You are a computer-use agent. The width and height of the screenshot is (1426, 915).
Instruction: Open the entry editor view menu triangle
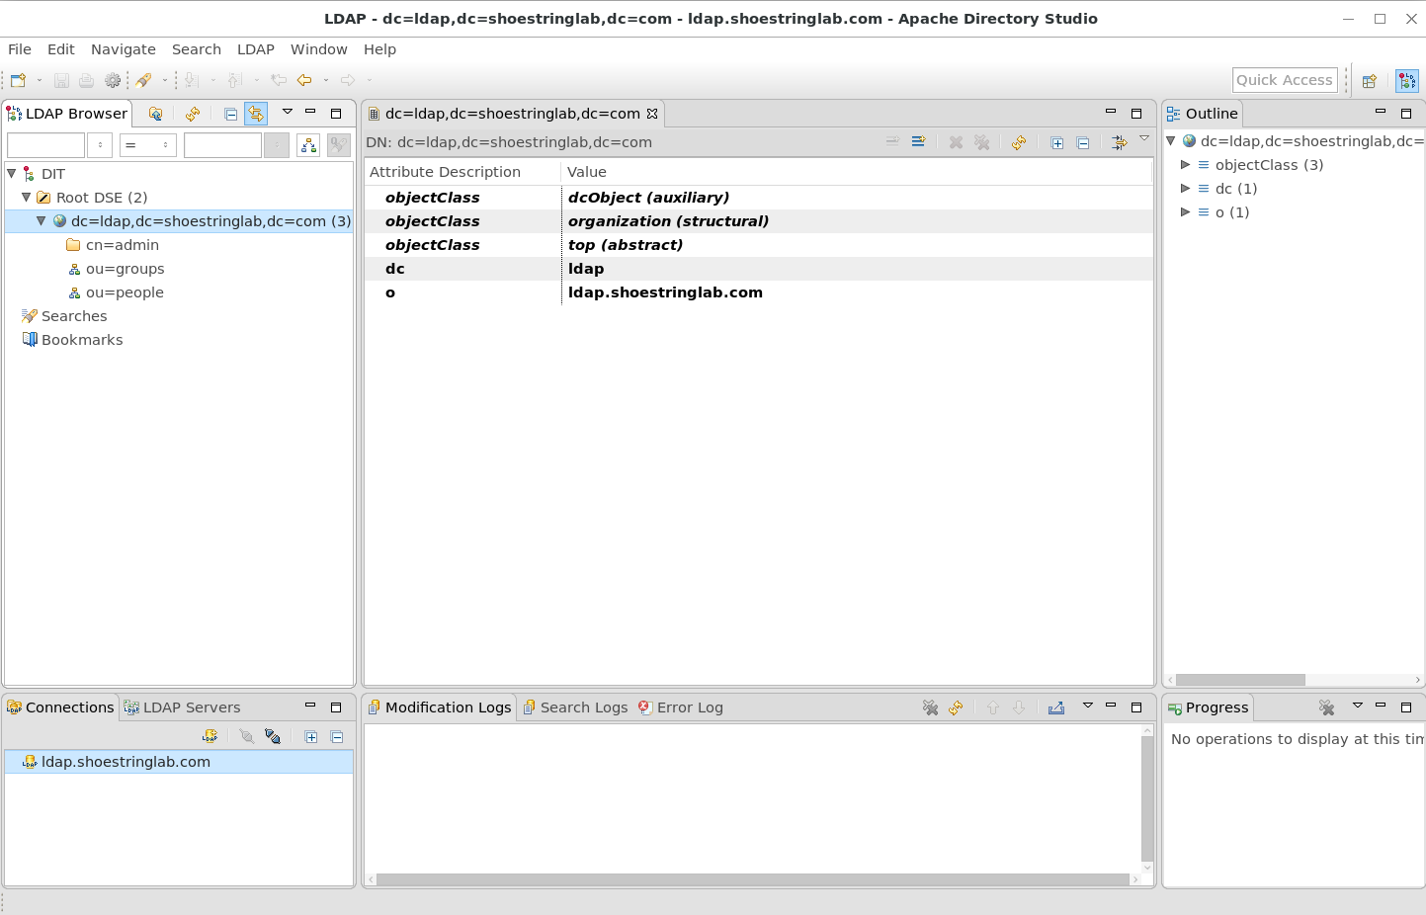click(1144, 138)
